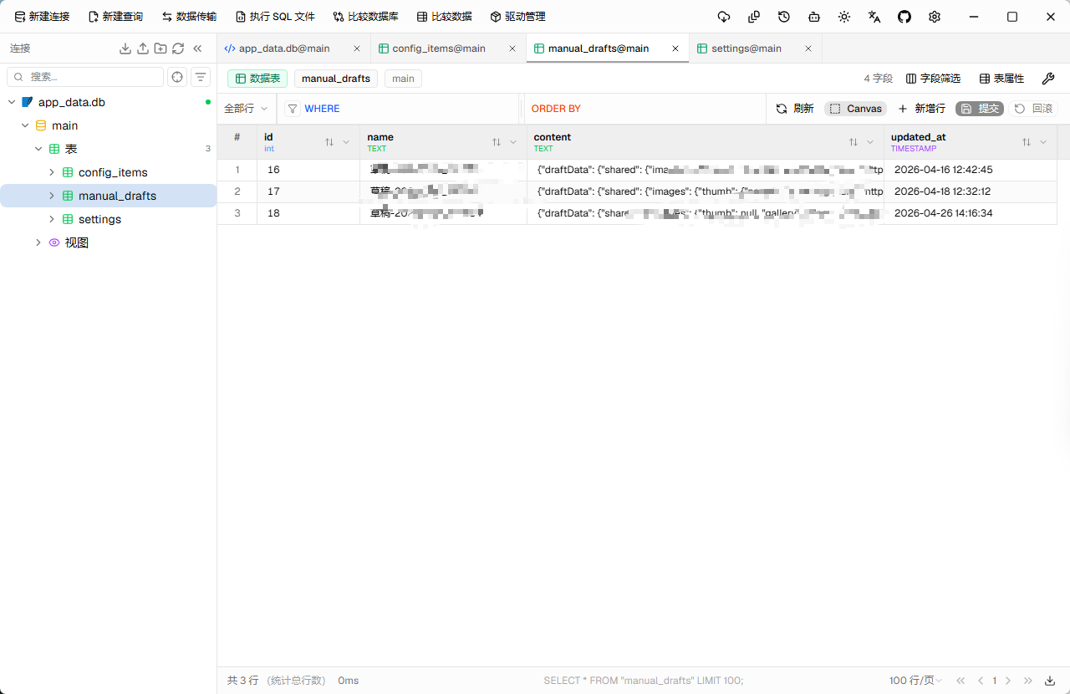Open the settings gear icon
The height and width of the screenshot is (694, 1070).
click(x=935, y=17)
